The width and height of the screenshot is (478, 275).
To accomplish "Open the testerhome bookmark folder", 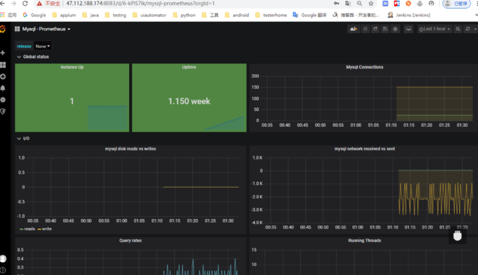I will [271, 15].
